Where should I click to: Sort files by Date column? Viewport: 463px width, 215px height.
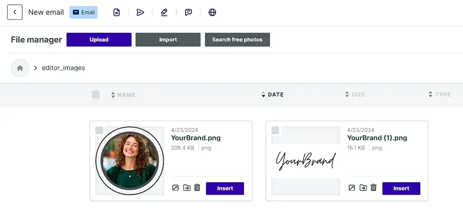(273, 95)
